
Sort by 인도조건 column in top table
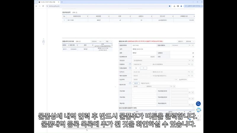pos(173,16)
